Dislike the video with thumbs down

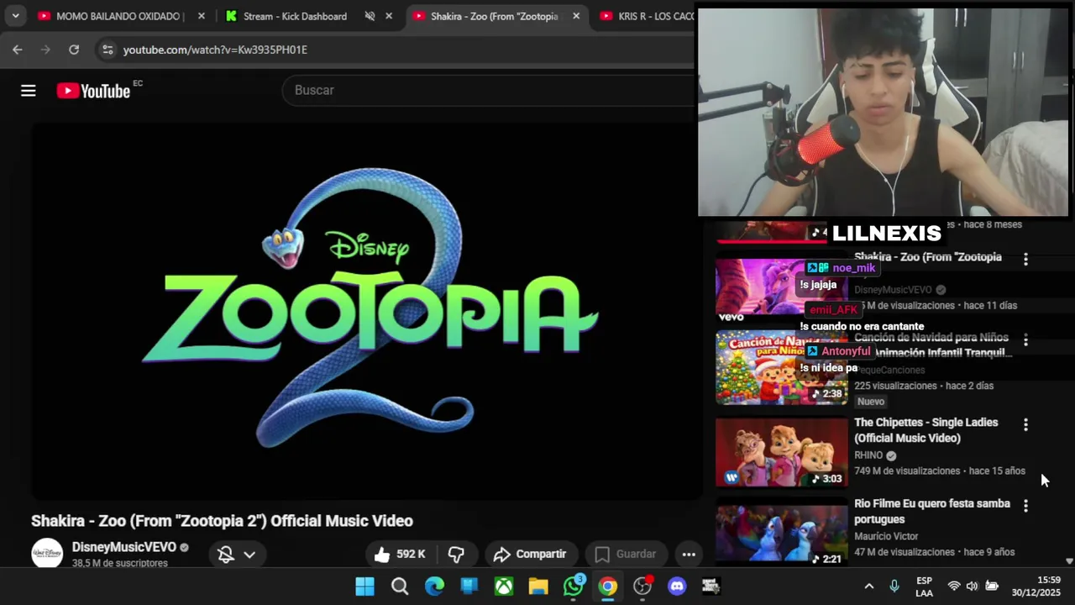[x=456, y=554]
